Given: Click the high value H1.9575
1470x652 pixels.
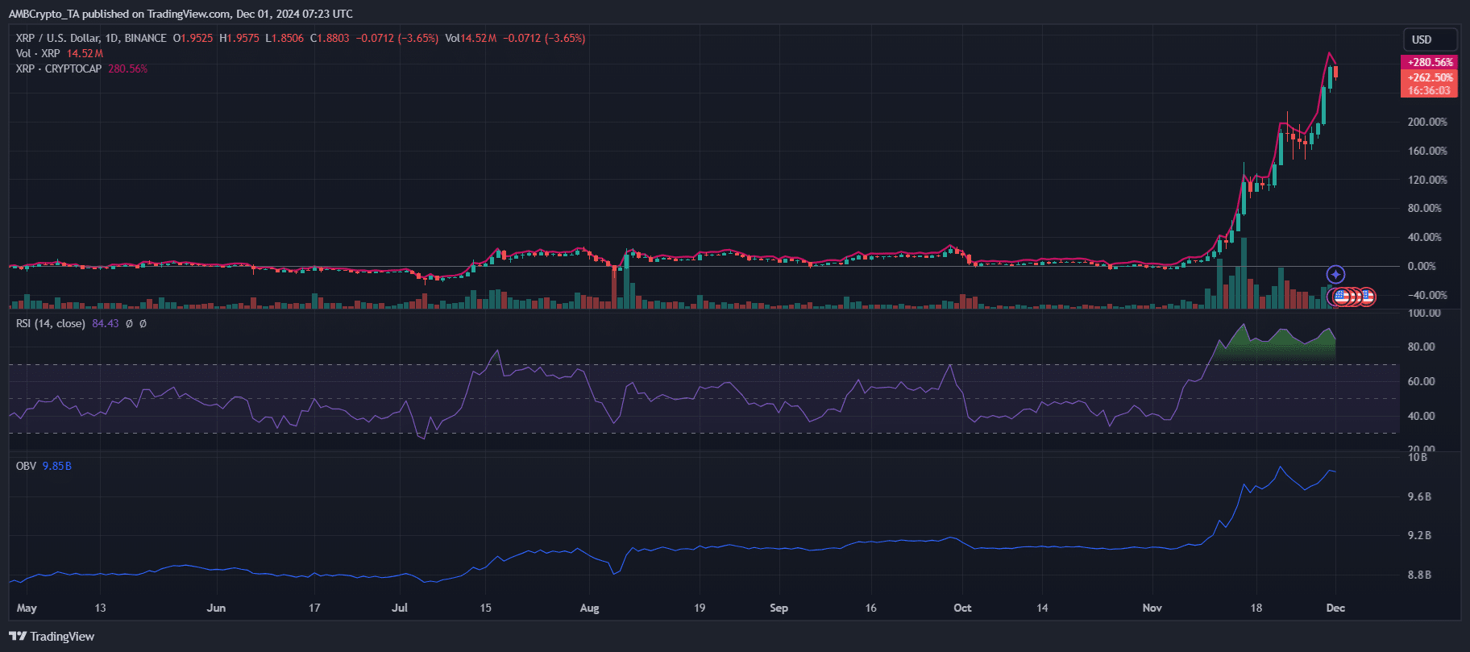Looking at the screenshot, I should (x=239, y=38).
